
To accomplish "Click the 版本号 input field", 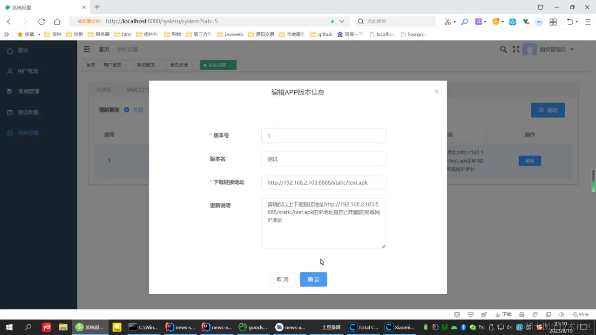I will click(324, 135).
